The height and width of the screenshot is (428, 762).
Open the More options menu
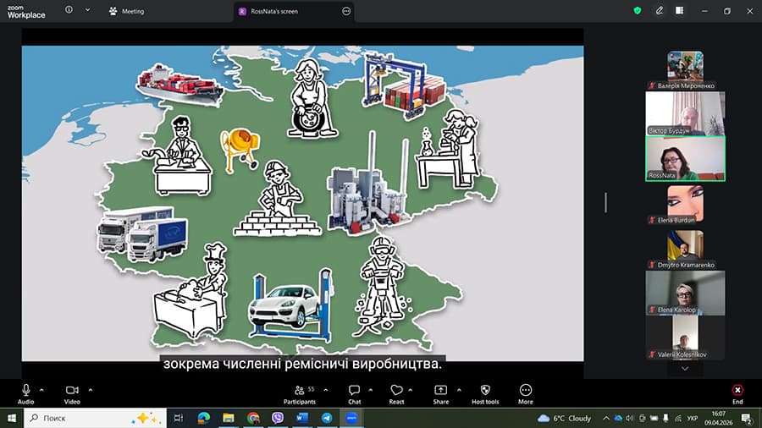526,390
